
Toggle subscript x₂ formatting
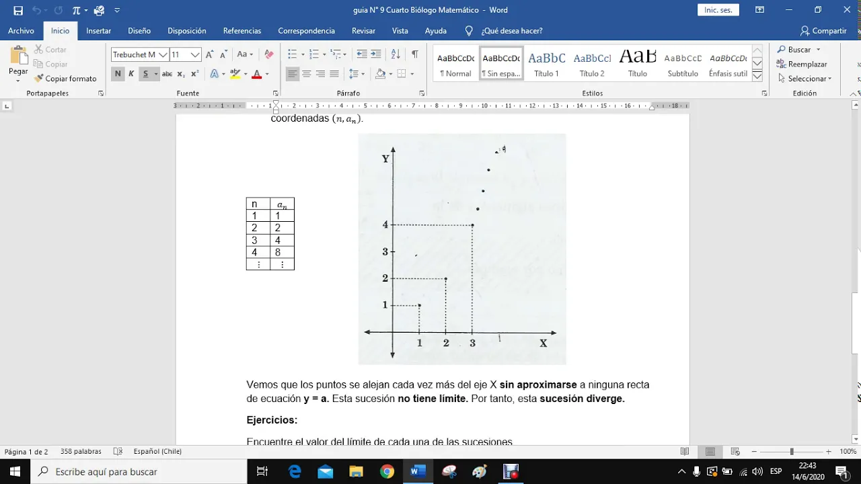point(182,74)
